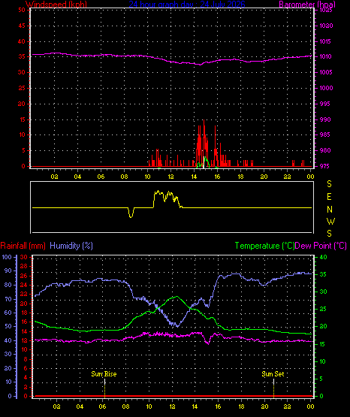Click the '1010' barometer axis value
The height and width of the screenshot is (417, 350).
click(x=325, y=56)
